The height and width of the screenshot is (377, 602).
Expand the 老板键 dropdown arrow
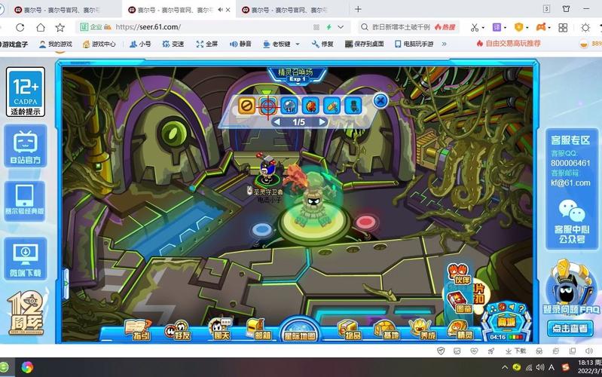tap(298, 44)
